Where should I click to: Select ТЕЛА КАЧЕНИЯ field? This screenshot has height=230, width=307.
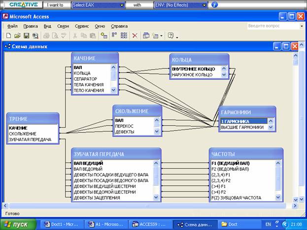pos(92,85)
